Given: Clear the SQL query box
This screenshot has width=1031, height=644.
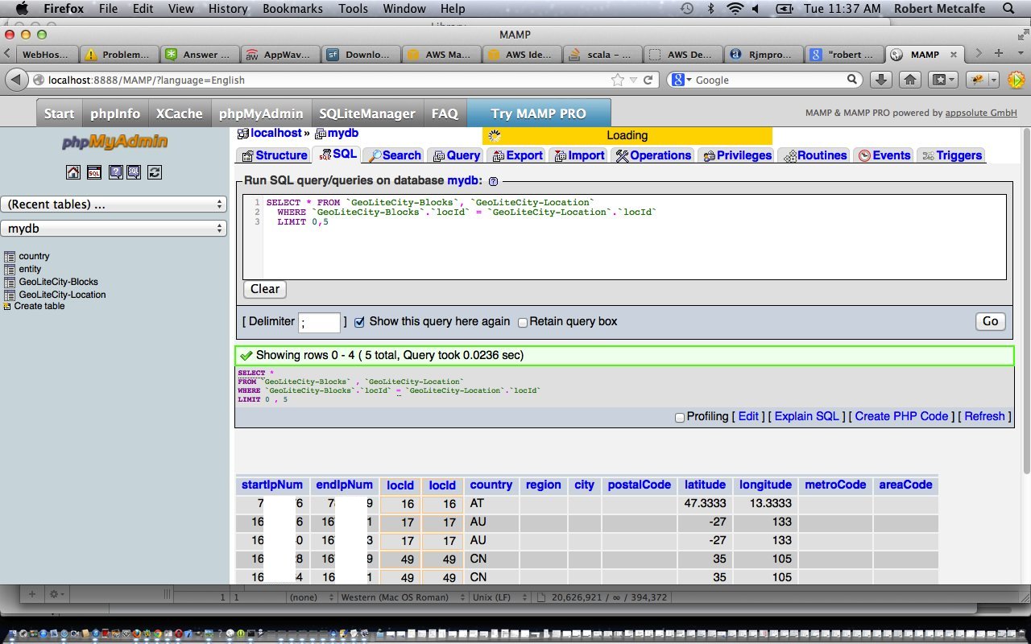Looking at the screenshot, I should 264,289.
